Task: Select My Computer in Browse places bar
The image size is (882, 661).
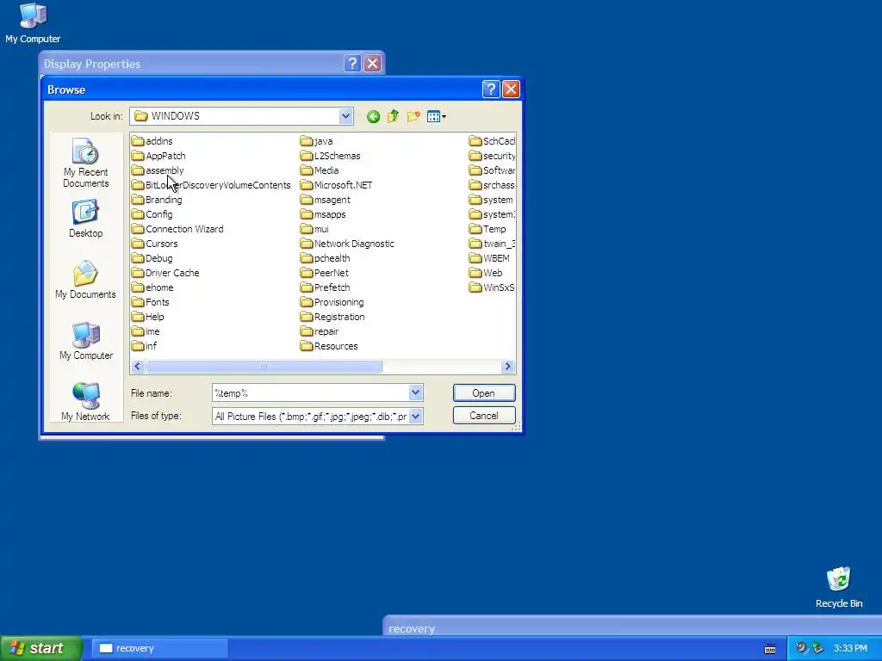Action: pos(85,341)
